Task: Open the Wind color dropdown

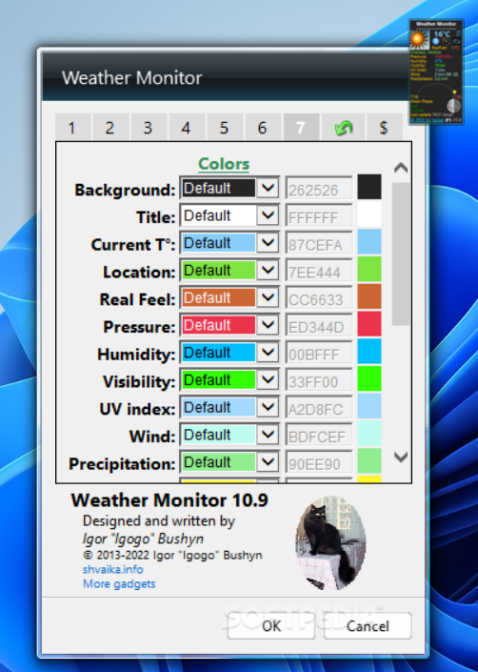Action: [229, 435]
